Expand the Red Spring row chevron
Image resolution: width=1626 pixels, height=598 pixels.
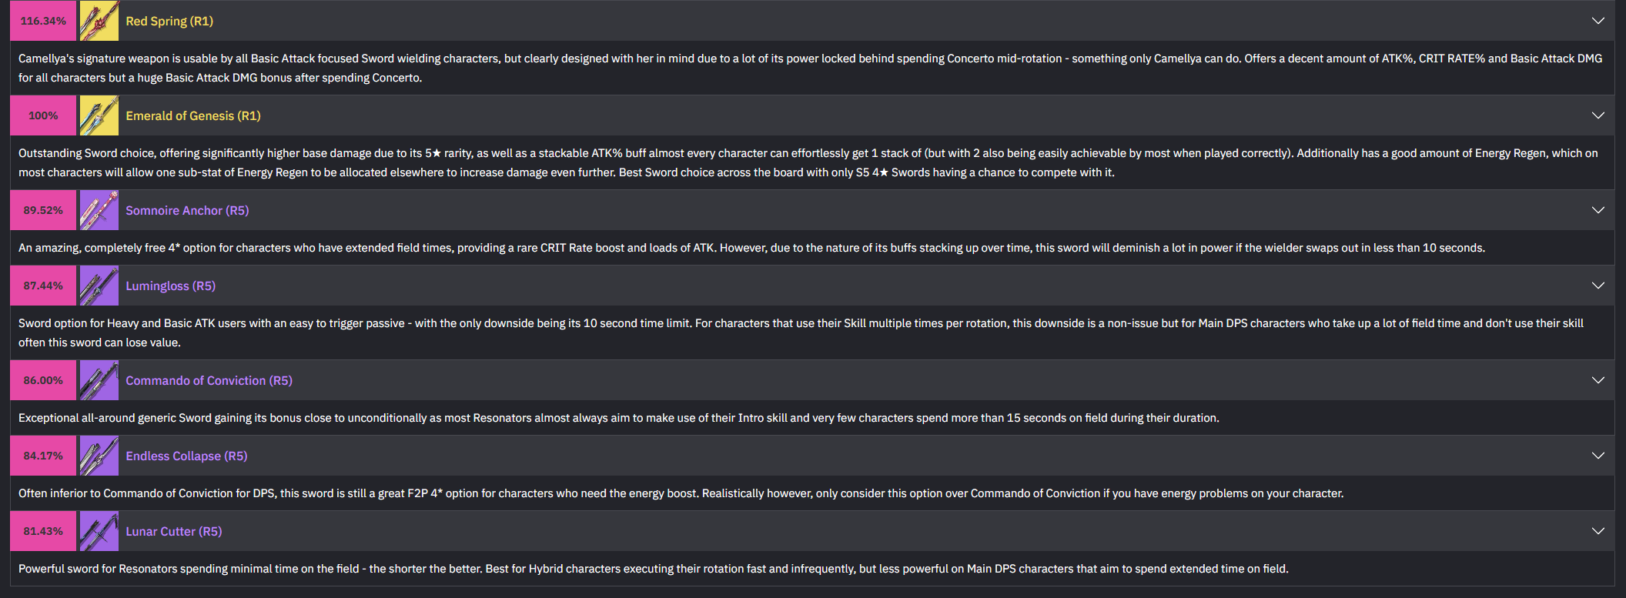tap(1598, 21)
